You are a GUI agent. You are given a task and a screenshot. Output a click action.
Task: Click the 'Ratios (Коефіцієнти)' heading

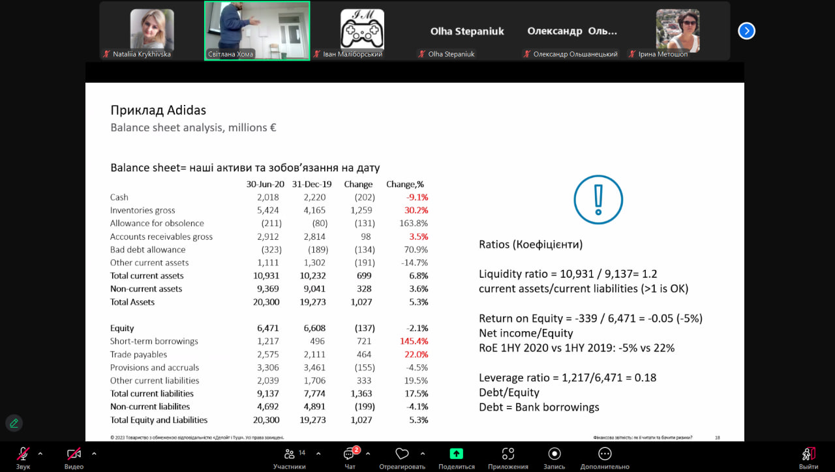point(531,245)
